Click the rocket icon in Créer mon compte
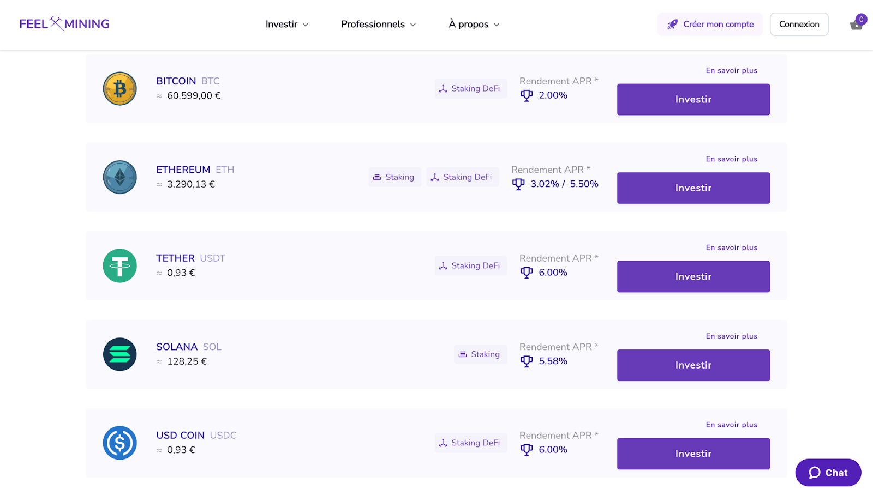 click(672, 25)
